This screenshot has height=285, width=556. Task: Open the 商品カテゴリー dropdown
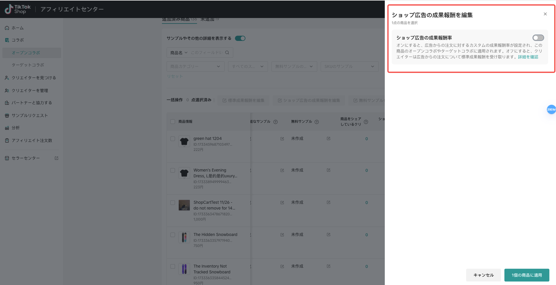(x=195, y=66)
